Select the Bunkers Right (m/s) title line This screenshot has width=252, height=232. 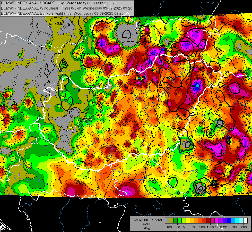[62, 13]
